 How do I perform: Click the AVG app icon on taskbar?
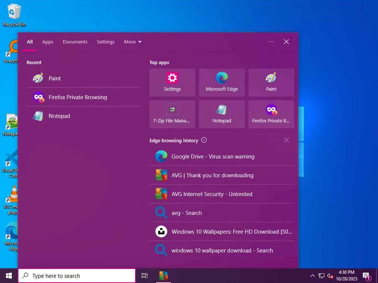(x=164, y=276)
